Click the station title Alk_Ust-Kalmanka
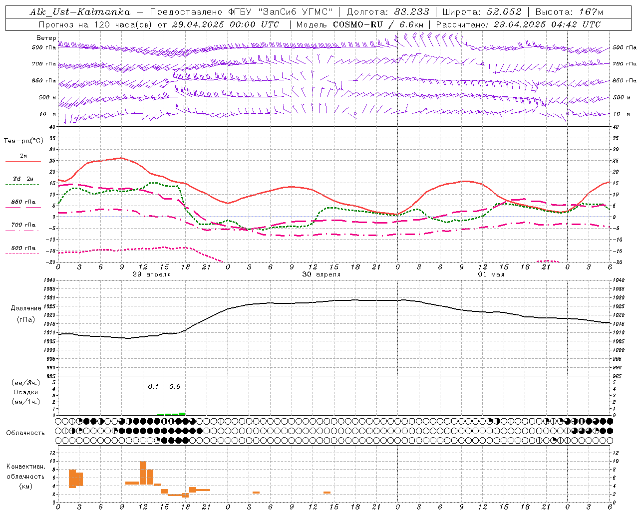This screenshot has width=639, height=511. pos(80,12)
